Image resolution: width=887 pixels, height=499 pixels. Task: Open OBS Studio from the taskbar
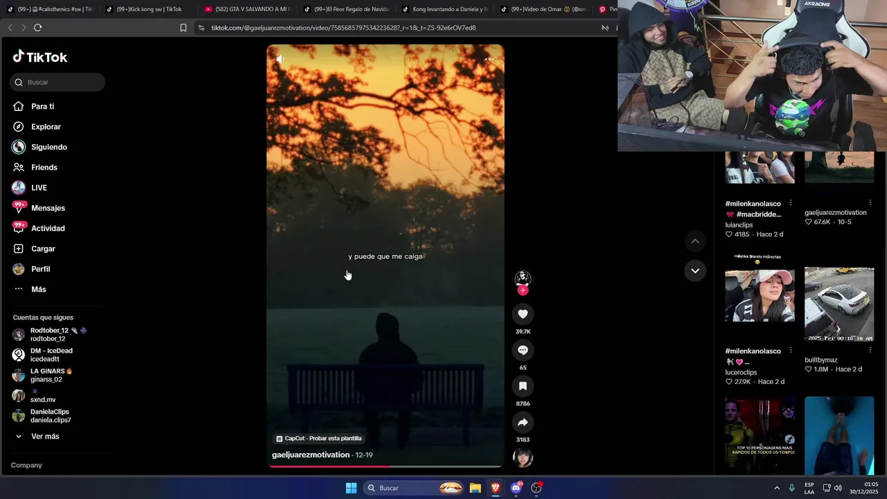pos(536,488)
